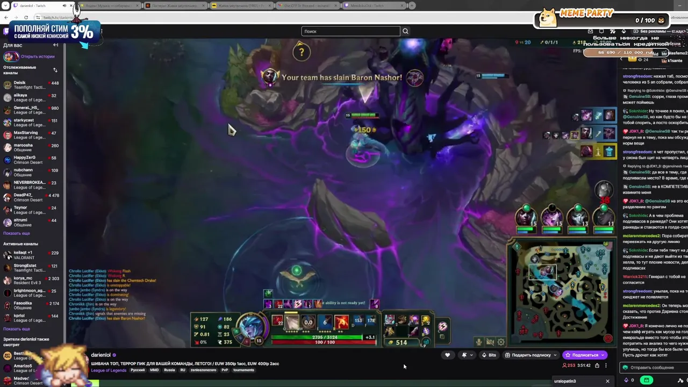The image size is (688, 387).
Task: Click the Twitch logo home icon
Action: (6, 31)
